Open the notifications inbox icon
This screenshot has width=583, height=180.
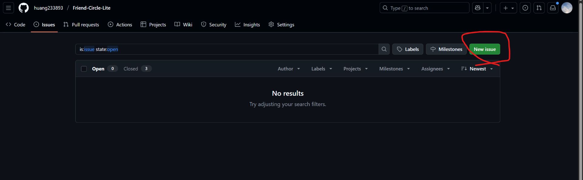553,8
